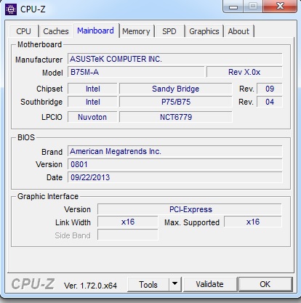Select the BIOS Version field 0801
301x303 pixels.
(x=174, y=164)
